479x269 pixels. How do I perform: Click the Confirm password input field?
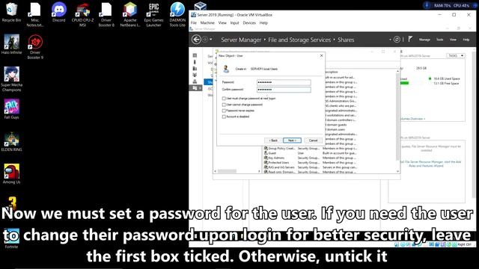coord(284,90)
